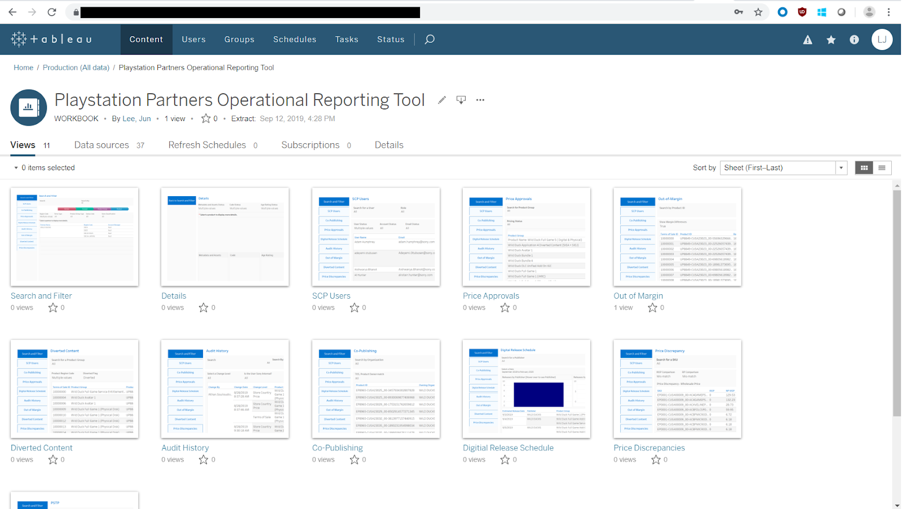The height and width of the screenshot is (509, 902).
Task: Open the LJ user profile avatar
Action: pyautogui.click(x=882, y=39)
